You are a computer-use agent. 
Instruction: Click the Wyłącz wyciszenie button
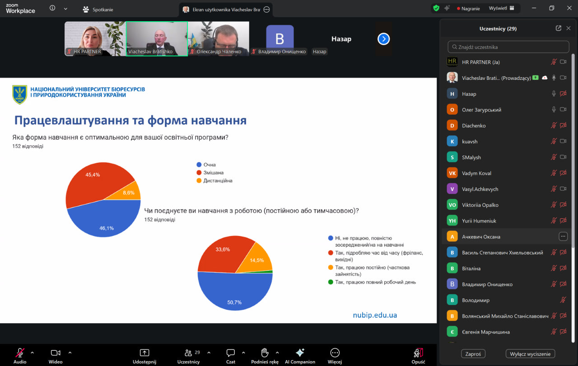point(530,354)
